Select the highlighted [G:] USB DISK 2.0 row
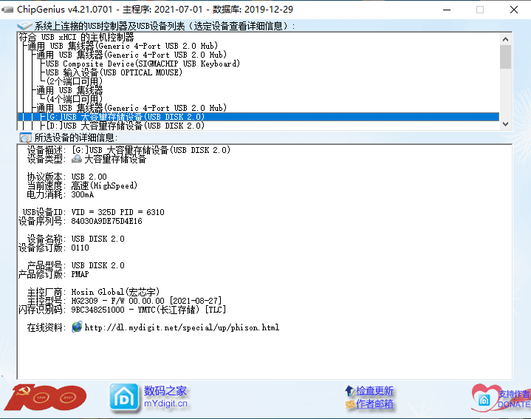The image size is (531, 419). tap(258, 117)
